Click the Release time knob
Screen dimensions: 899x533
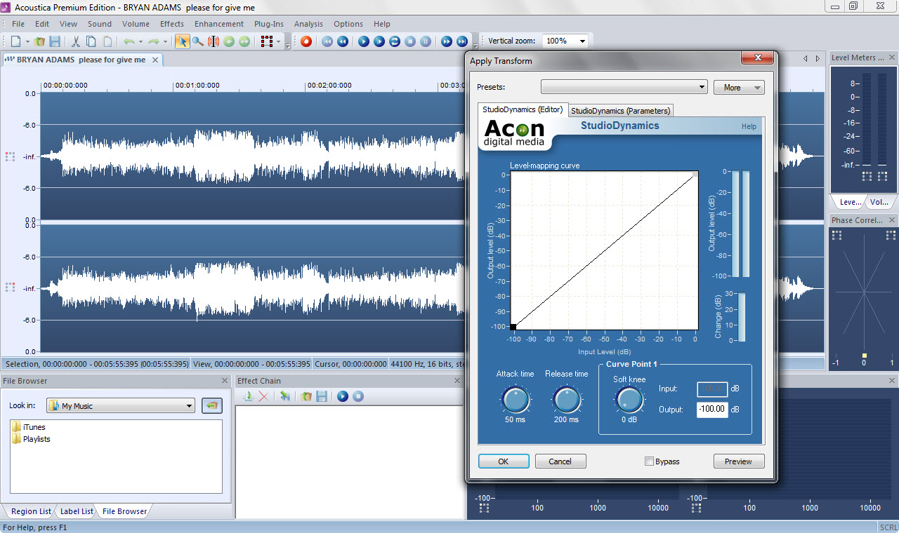click(x=566, y=400)
